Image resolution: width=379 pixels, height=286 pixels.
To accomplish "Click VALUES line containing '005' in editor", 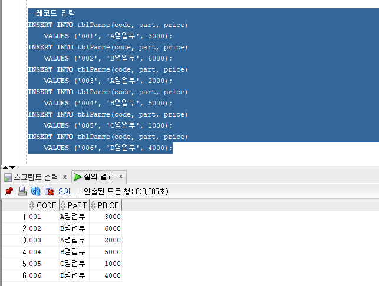I will point(108,125).
